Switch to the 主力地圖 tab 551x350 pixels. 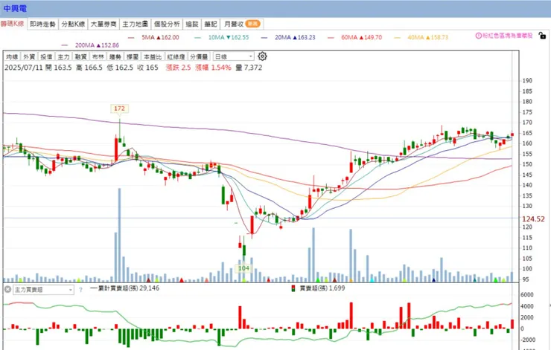(x=135, y=24)
